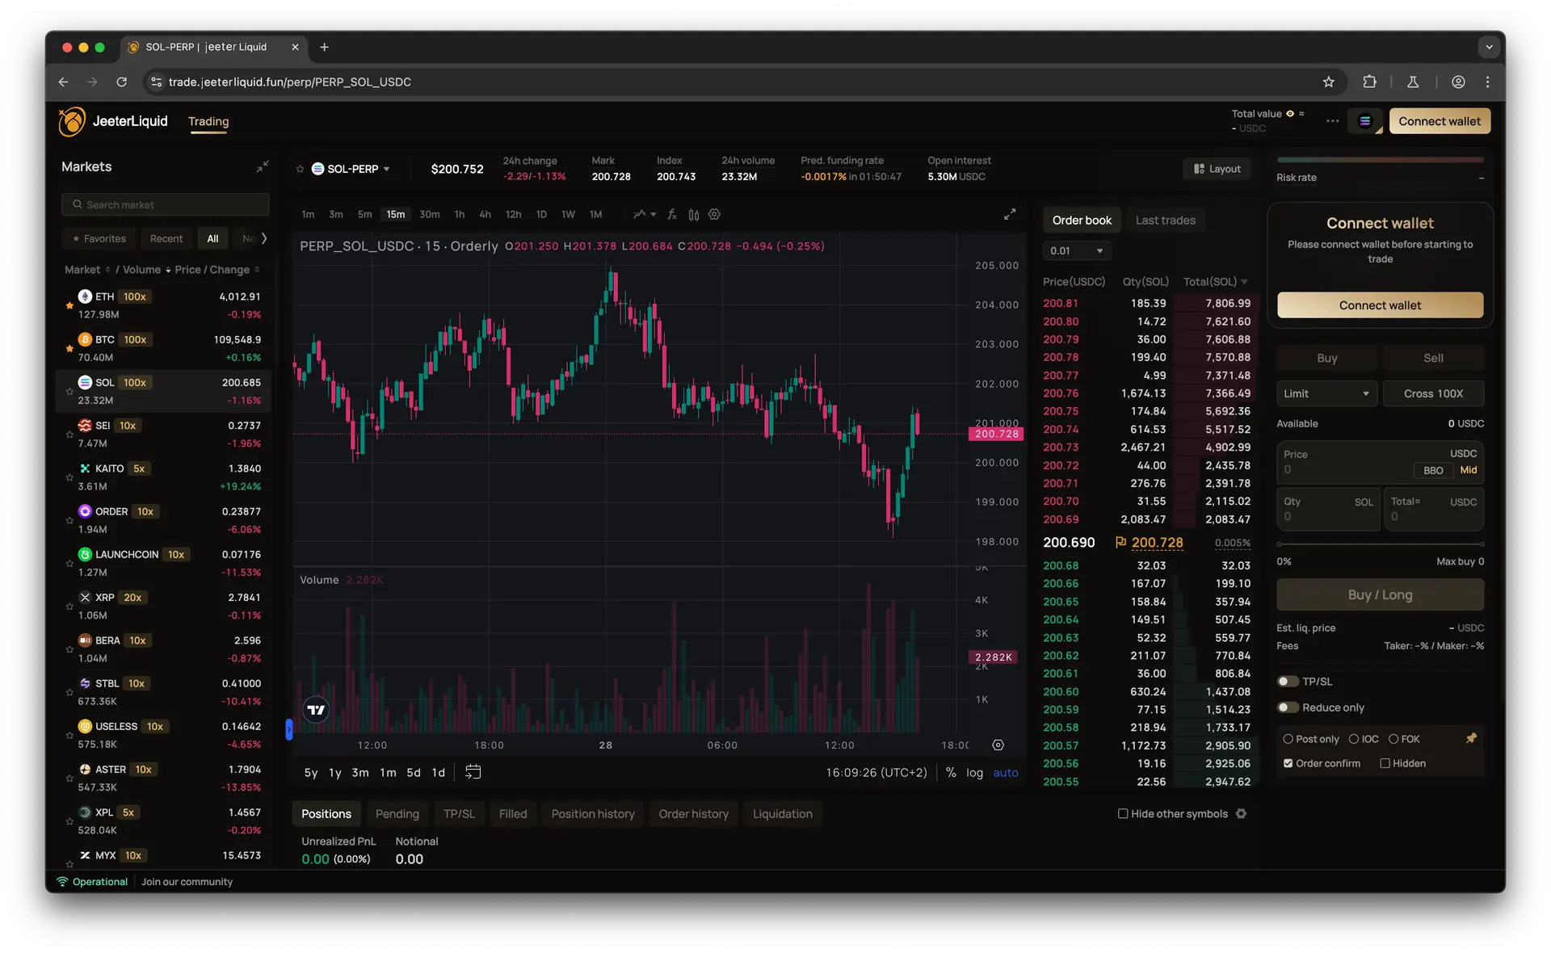Check Hide other symbols checkbox
The image size is (1551, 953).
coord(1123,814)
